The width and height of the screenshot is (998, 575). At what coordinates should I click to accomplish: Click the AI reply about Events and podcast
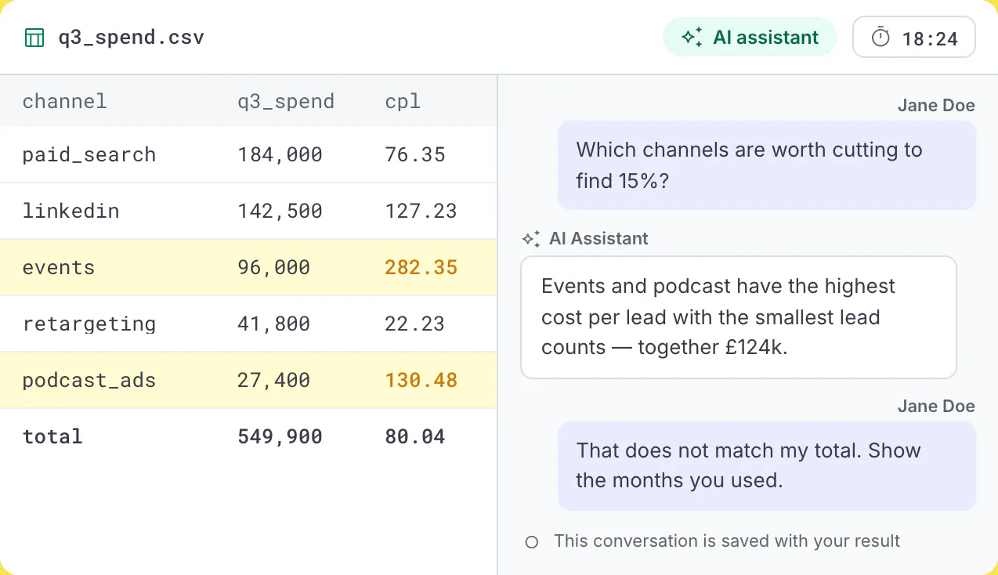(x=739, y=317)
